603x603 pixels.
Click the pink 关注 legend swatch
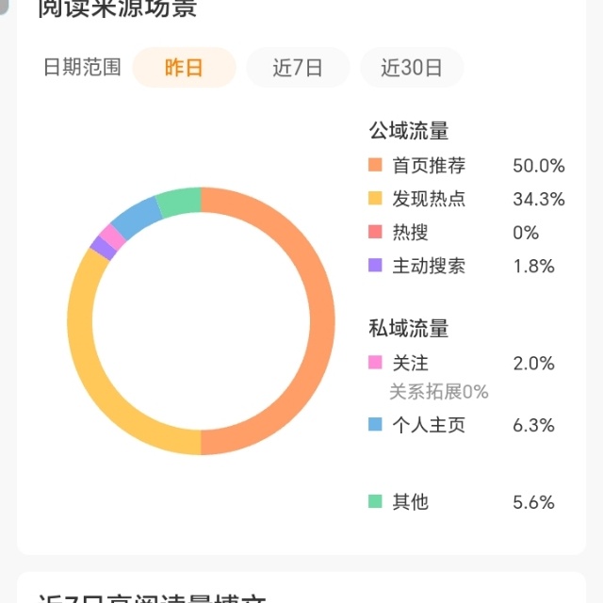(x=375, y=363)
